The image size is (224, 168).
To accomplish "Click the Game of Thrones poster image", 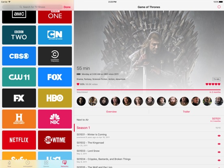I will pos(149,50).
